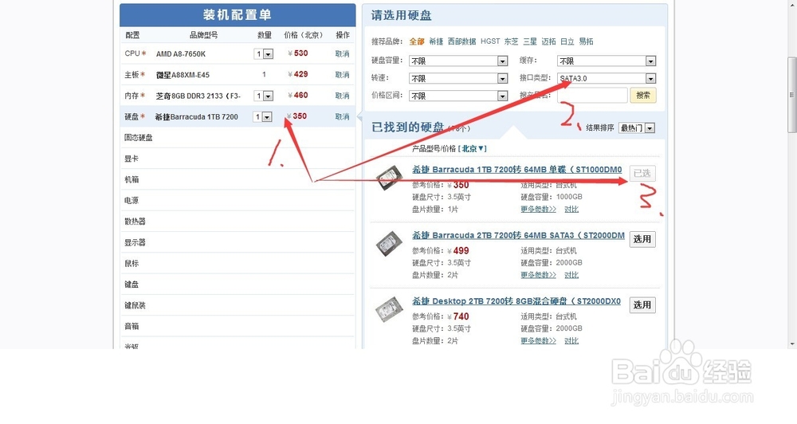Select the 散热器 category row
The width and height of the screenshot is (797, 424).
pyautogui.click(x=238, y=221)
